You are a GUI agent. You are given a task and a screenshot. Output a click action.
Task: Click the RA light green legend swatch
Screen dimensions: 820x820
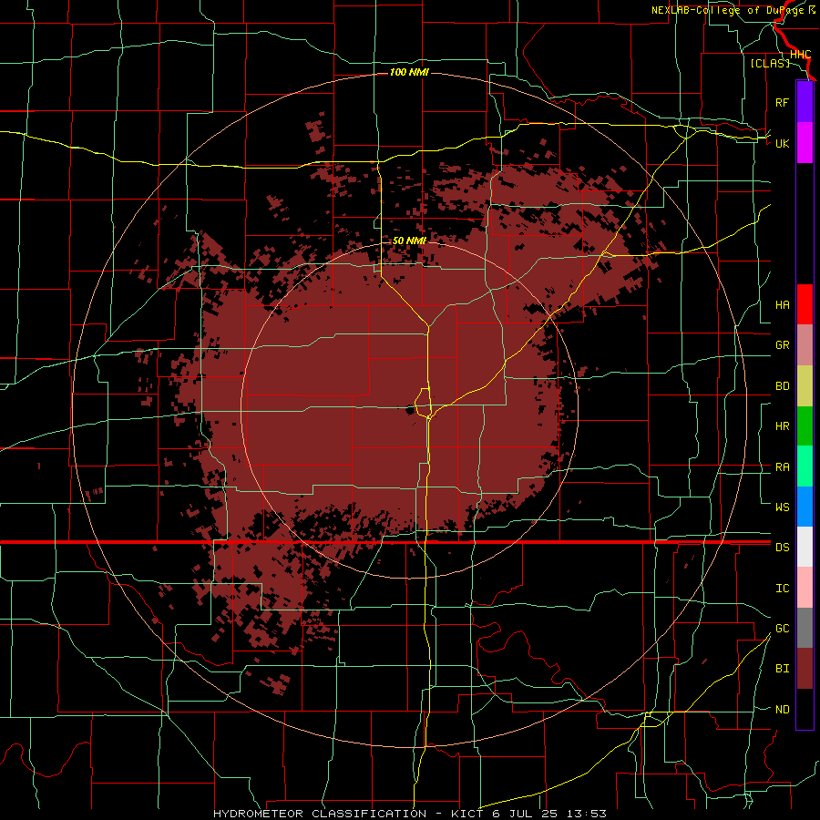[805, 466]
